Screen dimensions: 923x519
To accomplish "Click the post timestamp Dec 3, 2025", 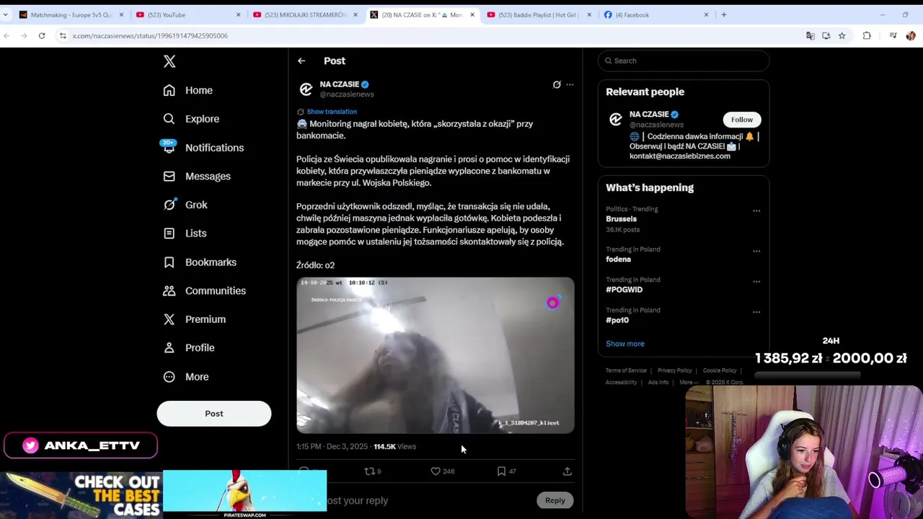I will pos(332,447).
